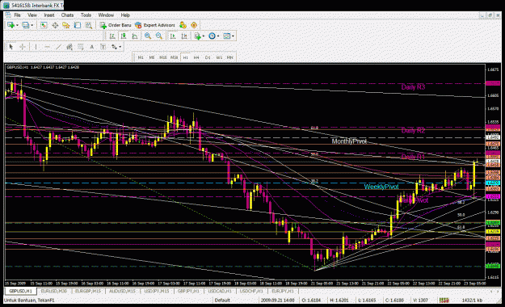Expand the Periods clock dropdown arrow
Screen dimensions: 505x307
point(218,36)
